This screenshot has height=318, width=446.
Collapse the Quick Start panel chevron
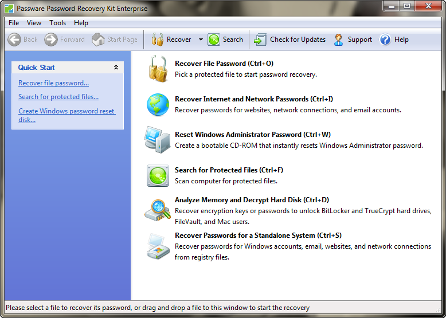coord(116,68)
